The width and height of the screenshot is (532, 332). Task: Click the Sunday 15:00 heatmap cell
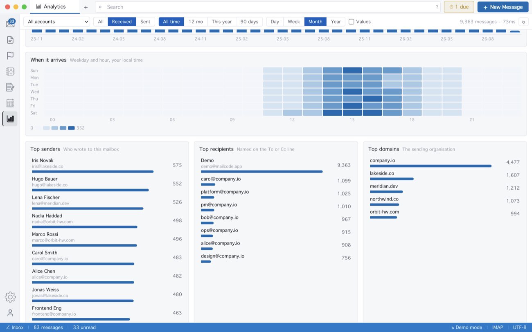pyautogui.click(x=352, y=70)
